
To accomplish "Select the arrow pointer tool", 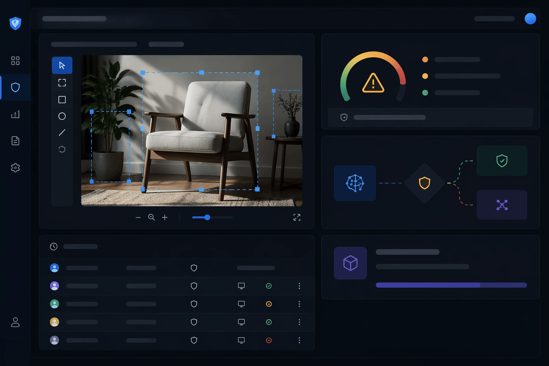I will [x=62, y=65].
